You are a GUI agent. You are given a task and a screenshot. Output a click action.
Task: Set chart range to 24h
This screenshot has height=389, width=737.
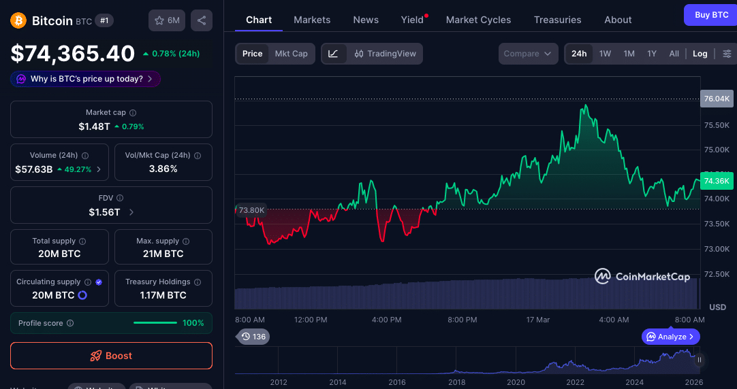[579, 54]
